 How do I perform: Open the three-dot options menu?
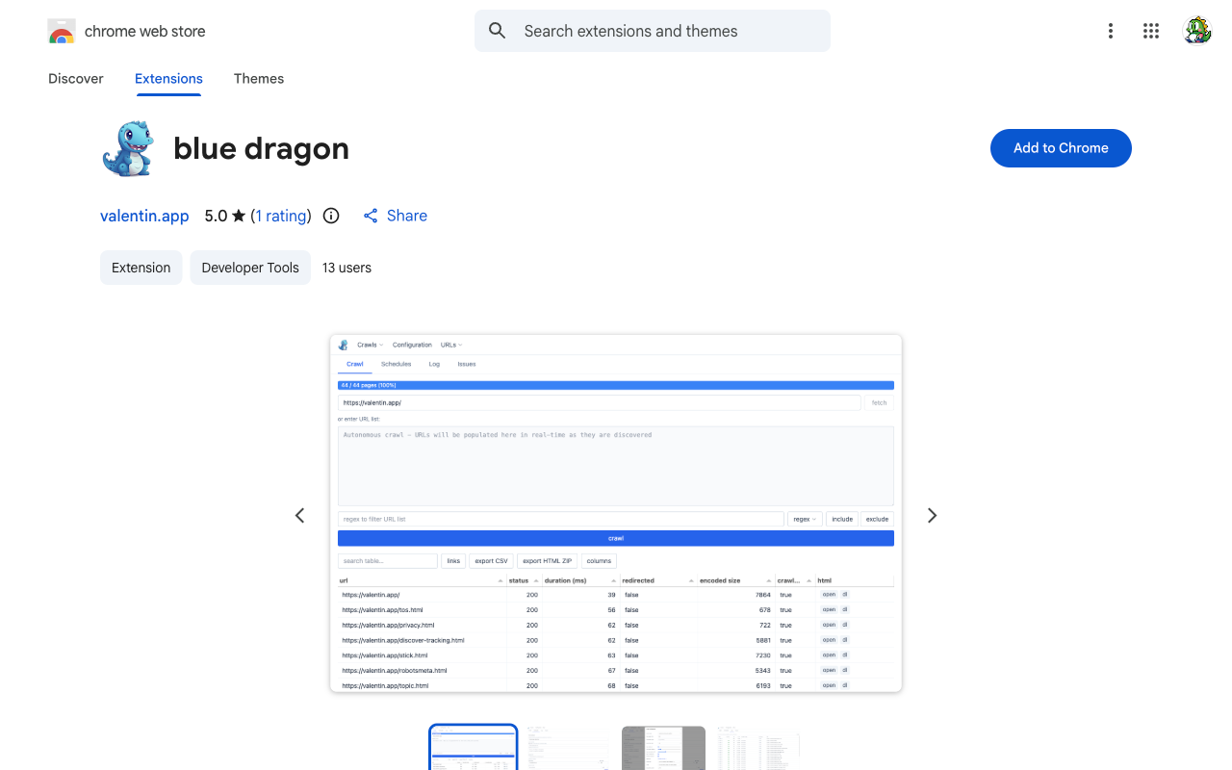[1111, 31]
